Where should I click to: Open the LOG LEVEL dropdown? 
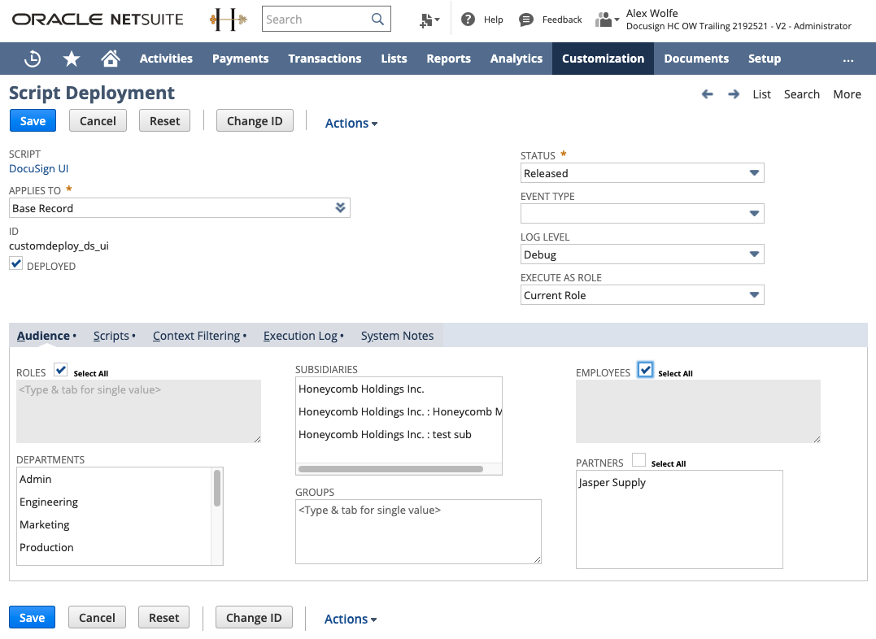pyautogui.click(x=755, y=254)
